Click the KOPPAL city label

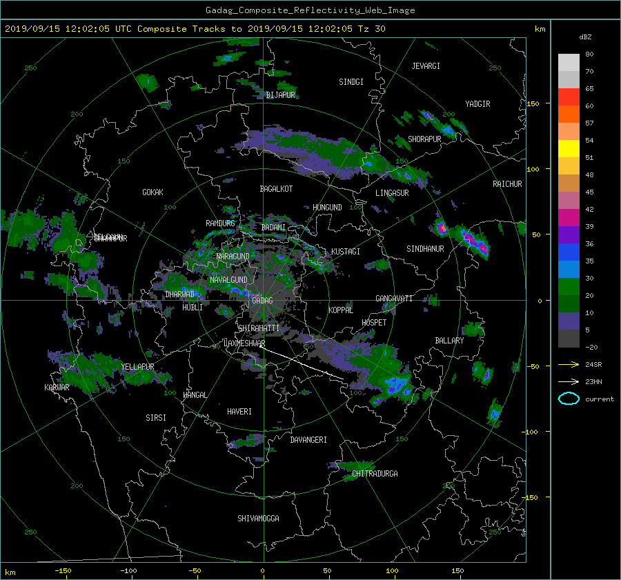click(341, 310)
